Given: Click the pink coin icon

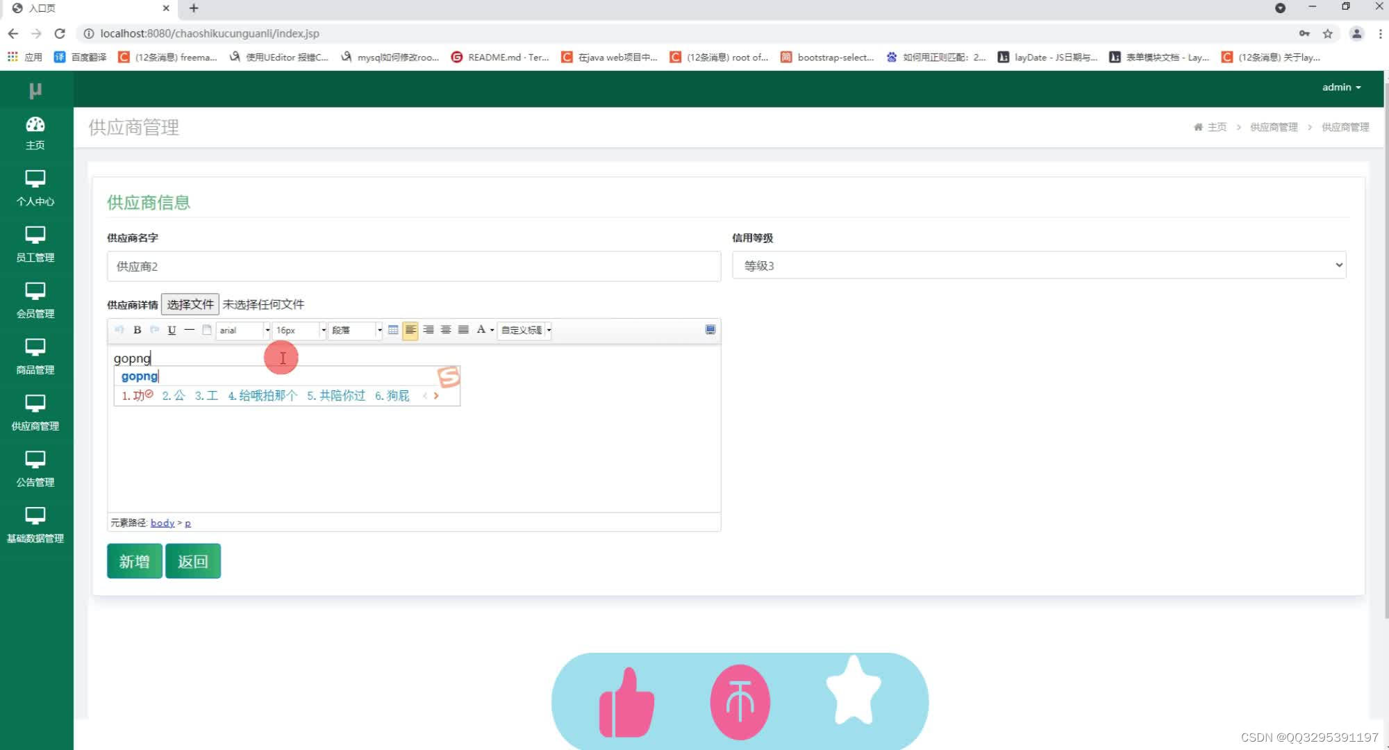Looking at the screenshot, I should [x=740, y=702].
